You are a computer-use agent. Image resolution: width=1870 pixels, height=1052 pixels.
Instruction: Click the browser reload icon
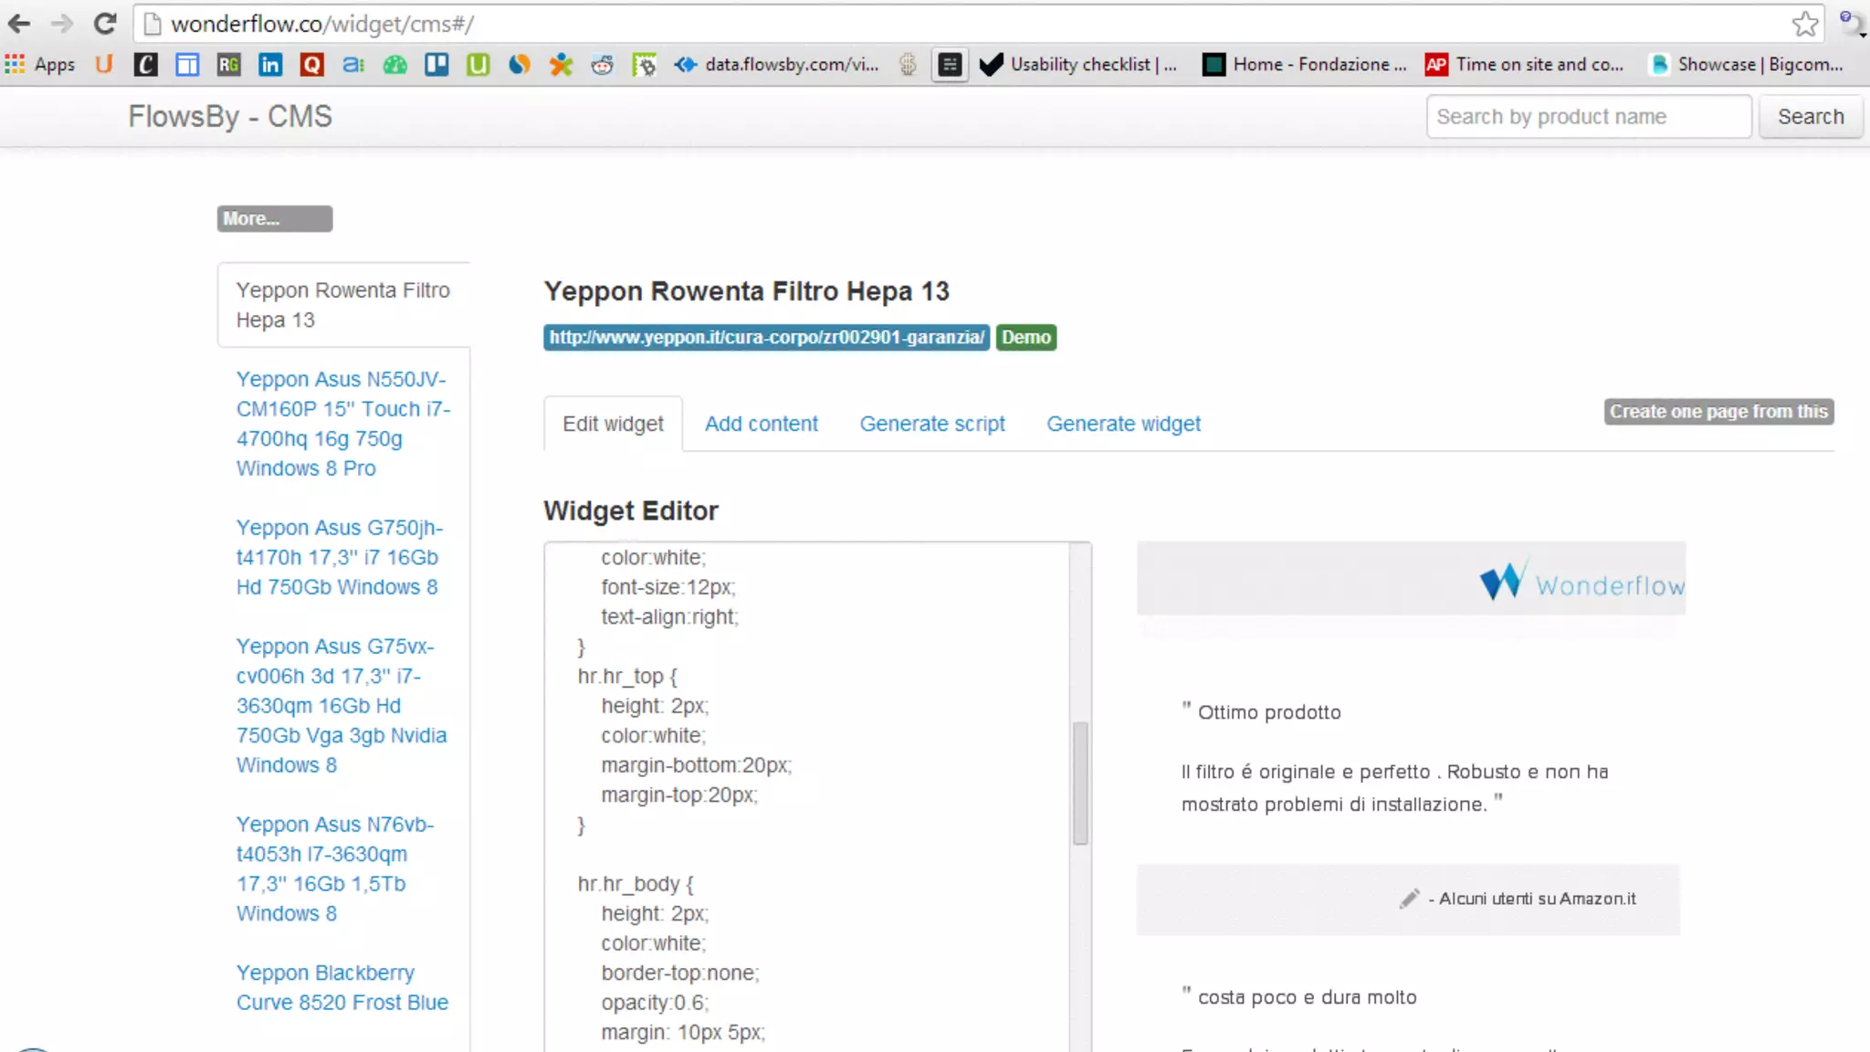point(105,24)
